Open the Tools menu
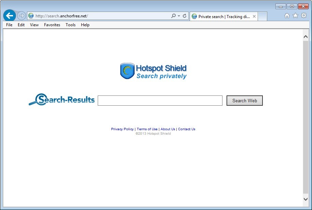312x210 pixels. [70, 25]
